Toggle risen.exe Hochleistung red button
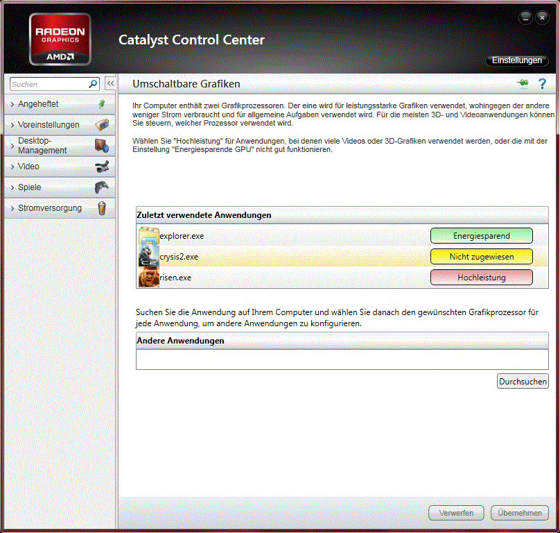 click(x=482, y=277)
